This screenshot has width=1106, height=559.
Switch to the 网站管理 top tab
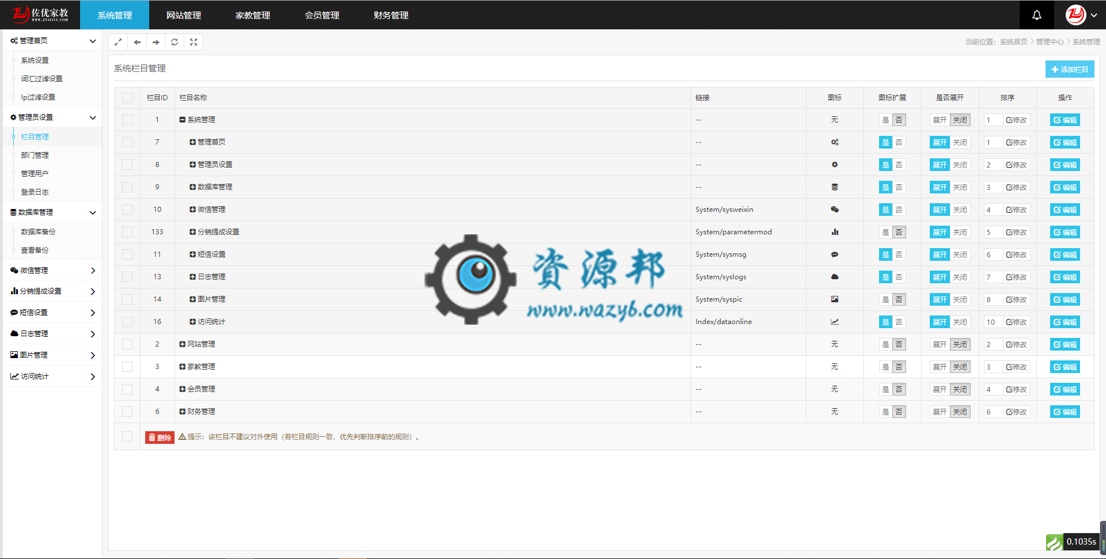click(x=184, y=15)
